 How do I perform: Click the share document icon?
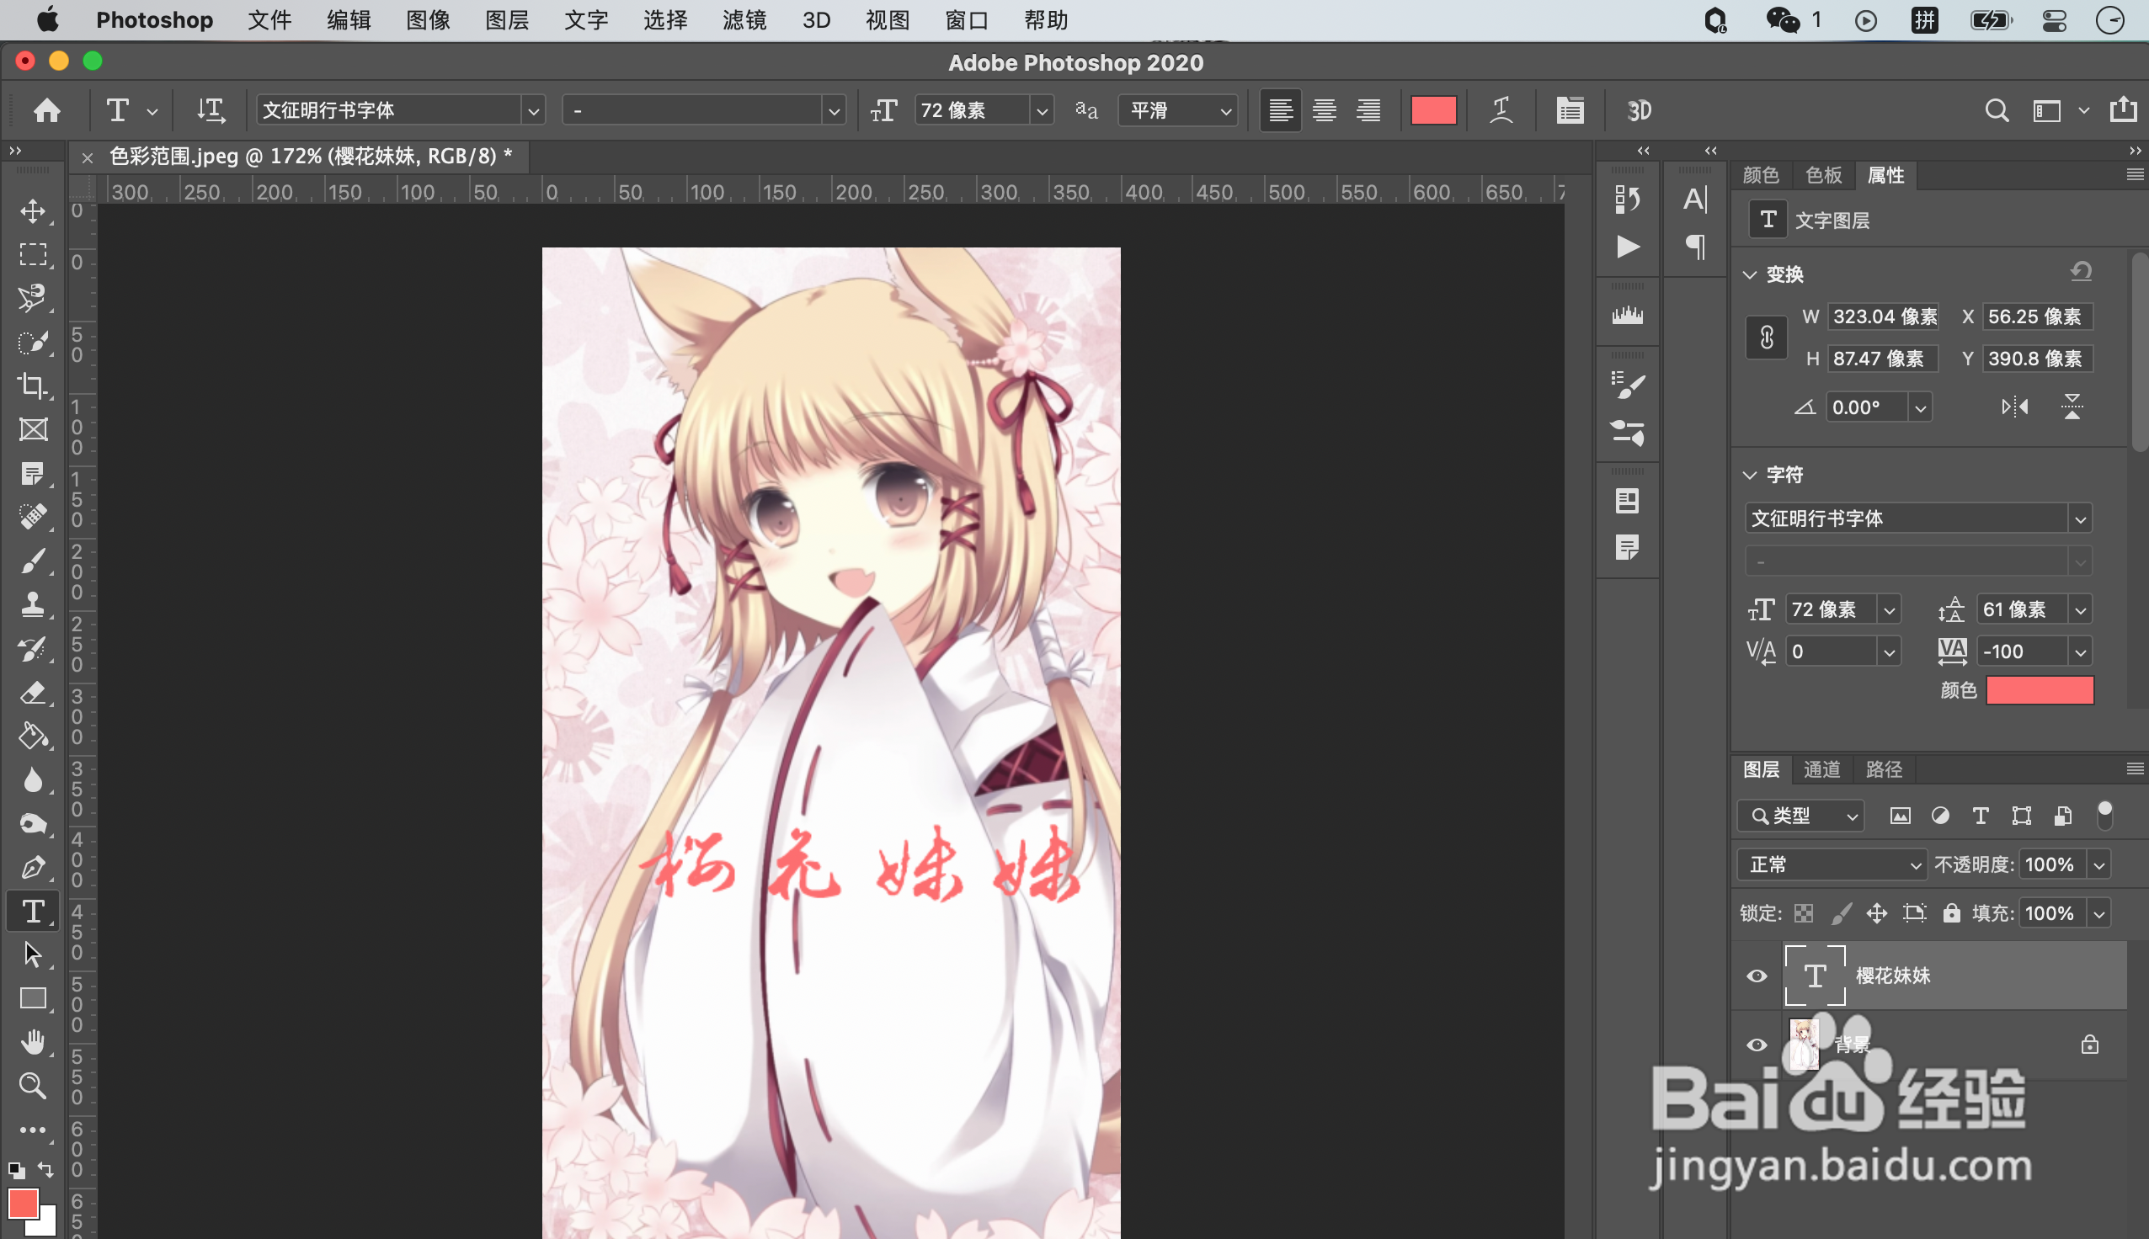click(2123, 109)
